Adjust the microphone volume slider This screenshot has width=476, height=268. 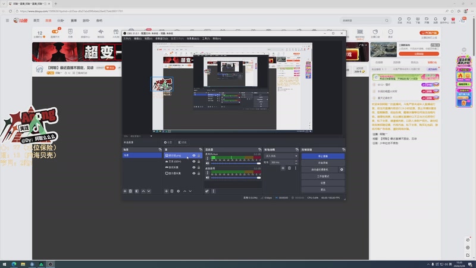pyautogui.click(x=236, y=163)
